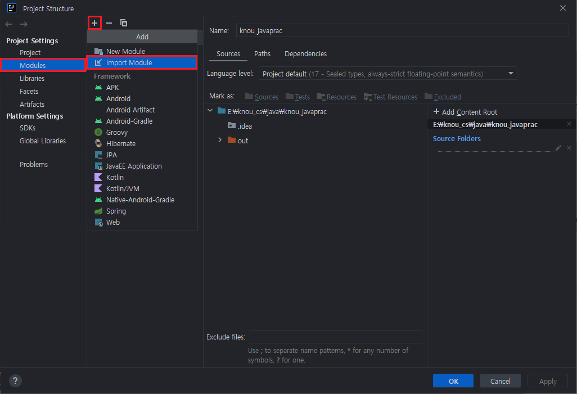Select Android-Gradle framework option

pos(142,121)
